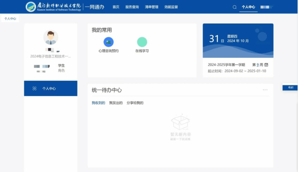Switch to the 分享给我的 tab
The width and height of the screenshot is (298, 172).
135,103
